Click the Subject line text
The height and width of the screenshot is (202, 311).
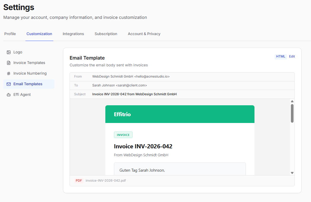coord(134,94)
